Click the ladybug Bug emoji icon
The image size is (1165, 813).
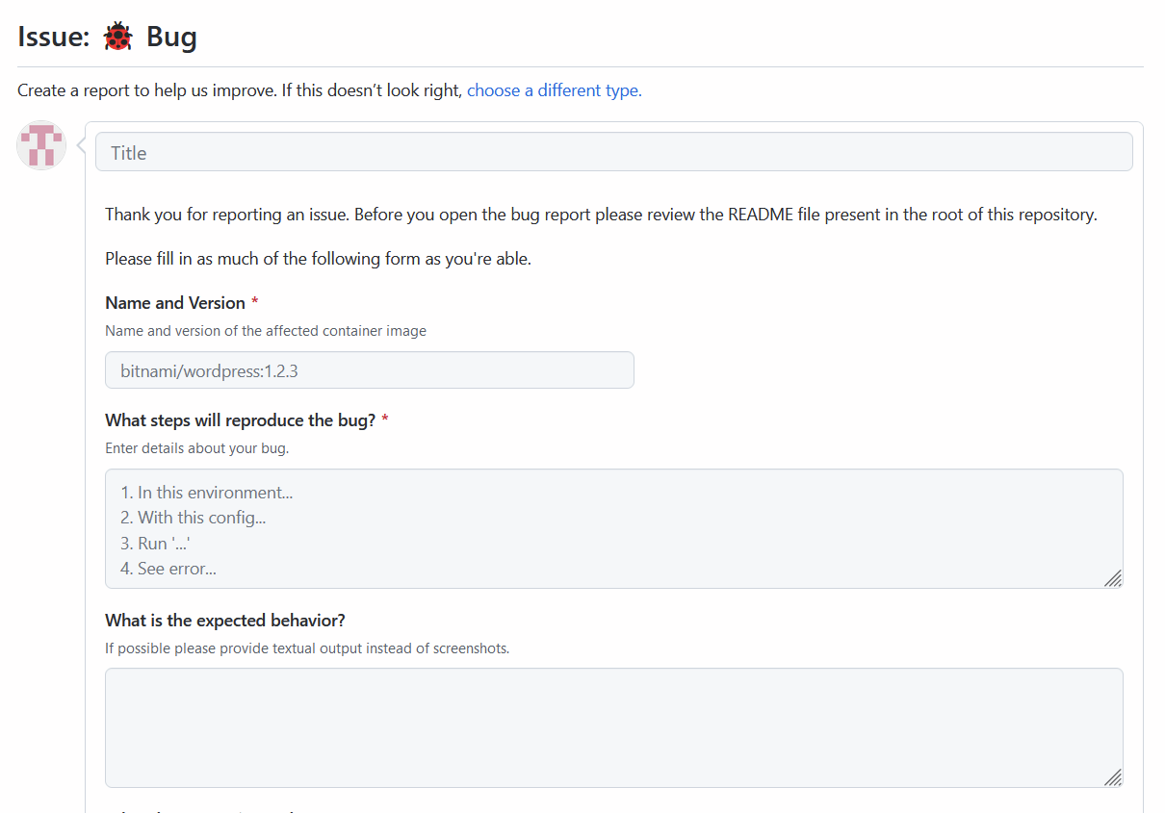click(117, 37)
